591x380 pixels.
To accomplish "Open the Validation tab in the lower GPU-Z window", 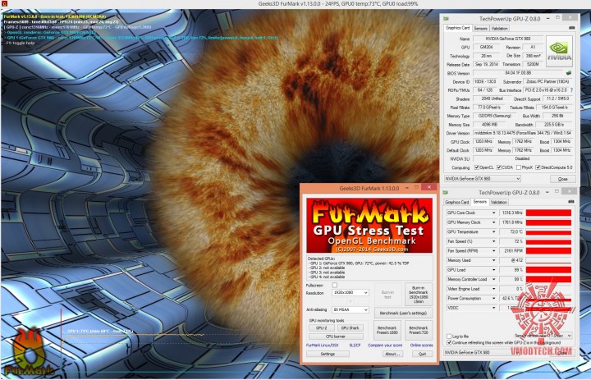I will [x=499, y=202].
